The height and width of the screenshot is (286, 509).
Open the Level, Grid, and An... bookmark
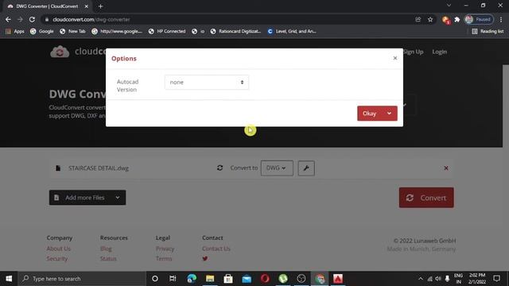(292, 31)
